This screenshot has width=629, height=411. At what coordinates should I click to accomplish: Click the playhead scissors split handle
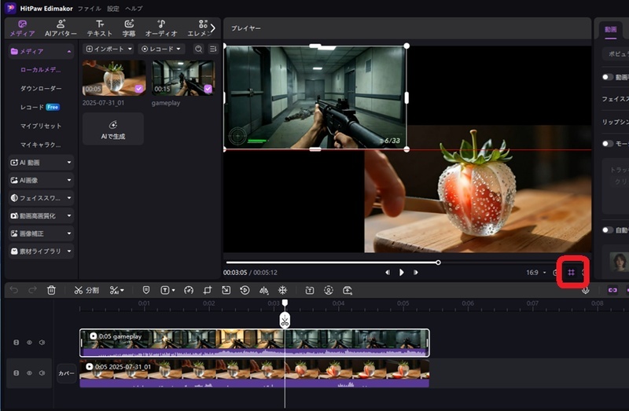(x=285, y=321)
